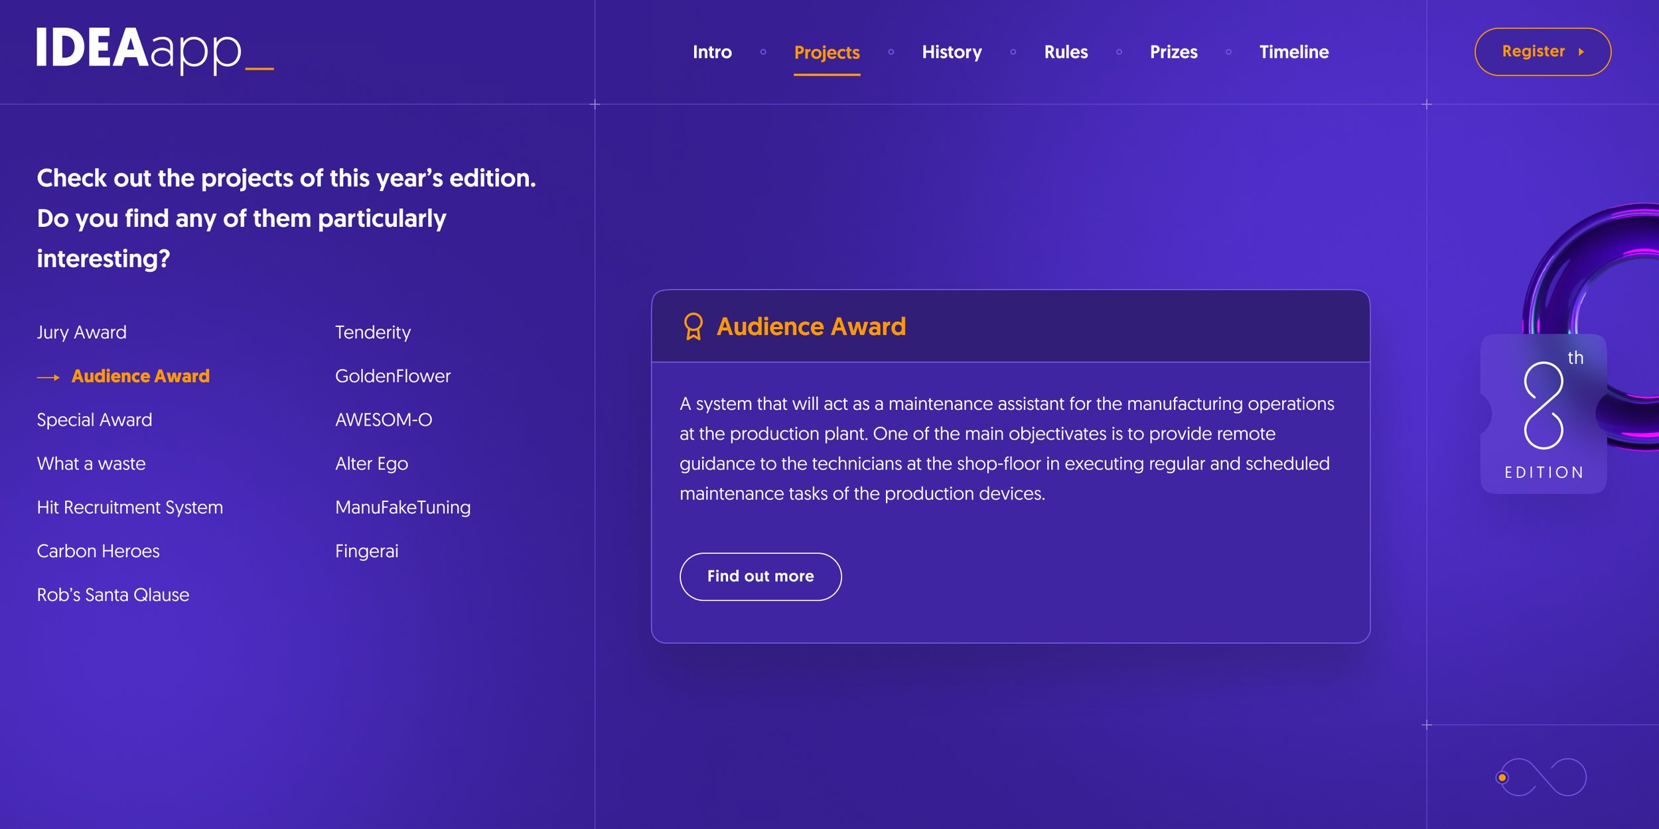Open the Rob's Santa Qlause project
1659x829 pixels.
point(113,595)
